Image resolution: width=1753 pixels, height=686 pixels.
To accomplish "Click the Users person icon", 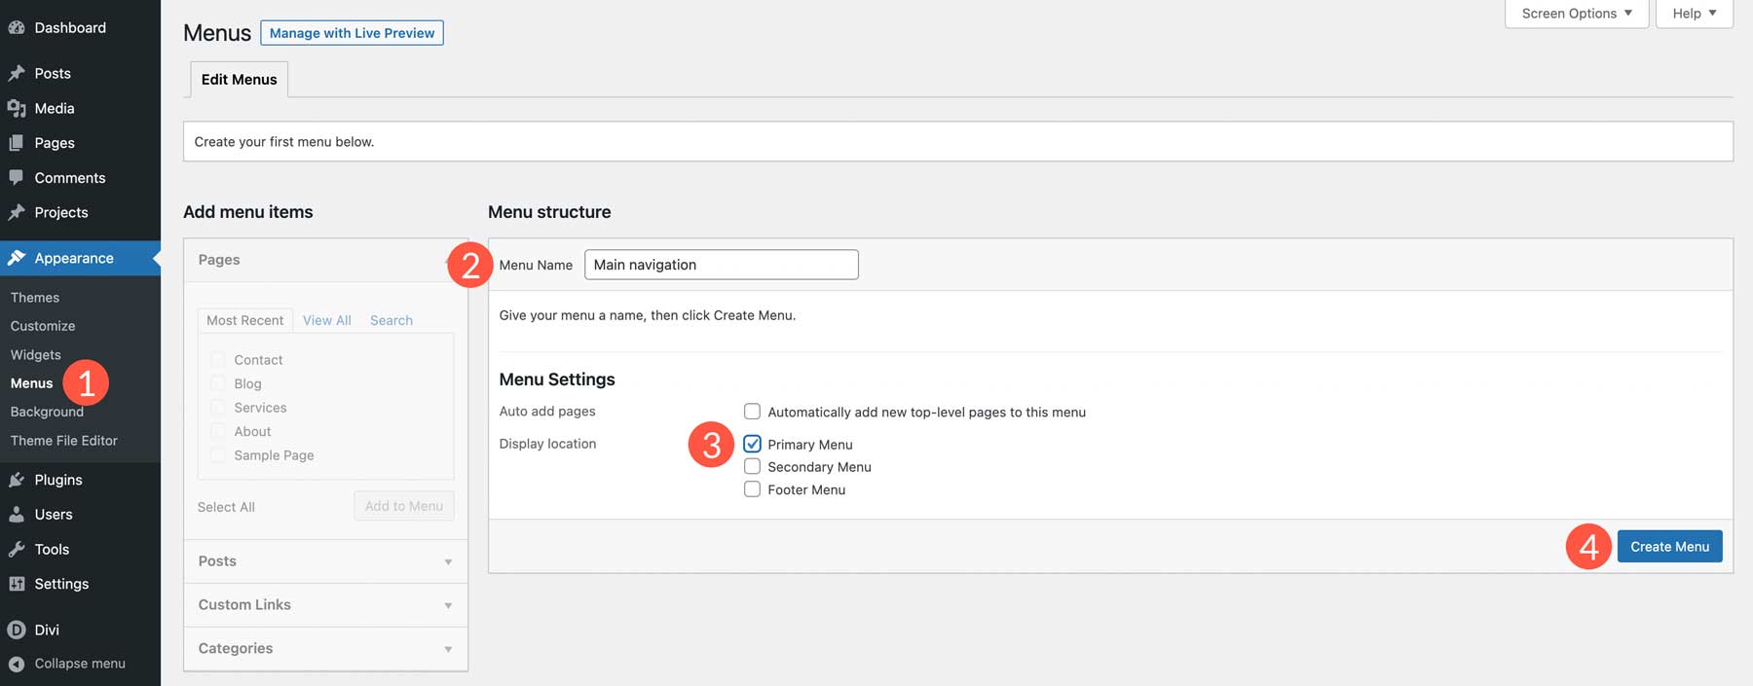I will pyautogui.click(x=17, y=515).
